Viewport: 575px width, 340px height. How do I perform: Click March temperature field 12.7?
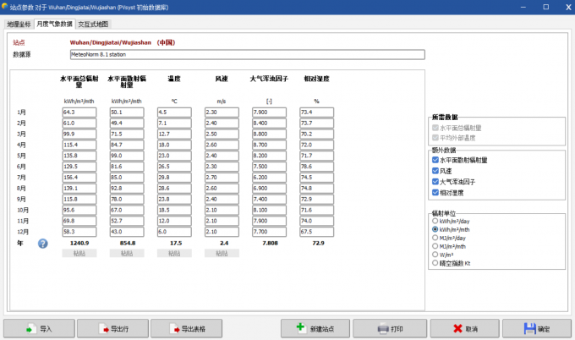(174, 134)
